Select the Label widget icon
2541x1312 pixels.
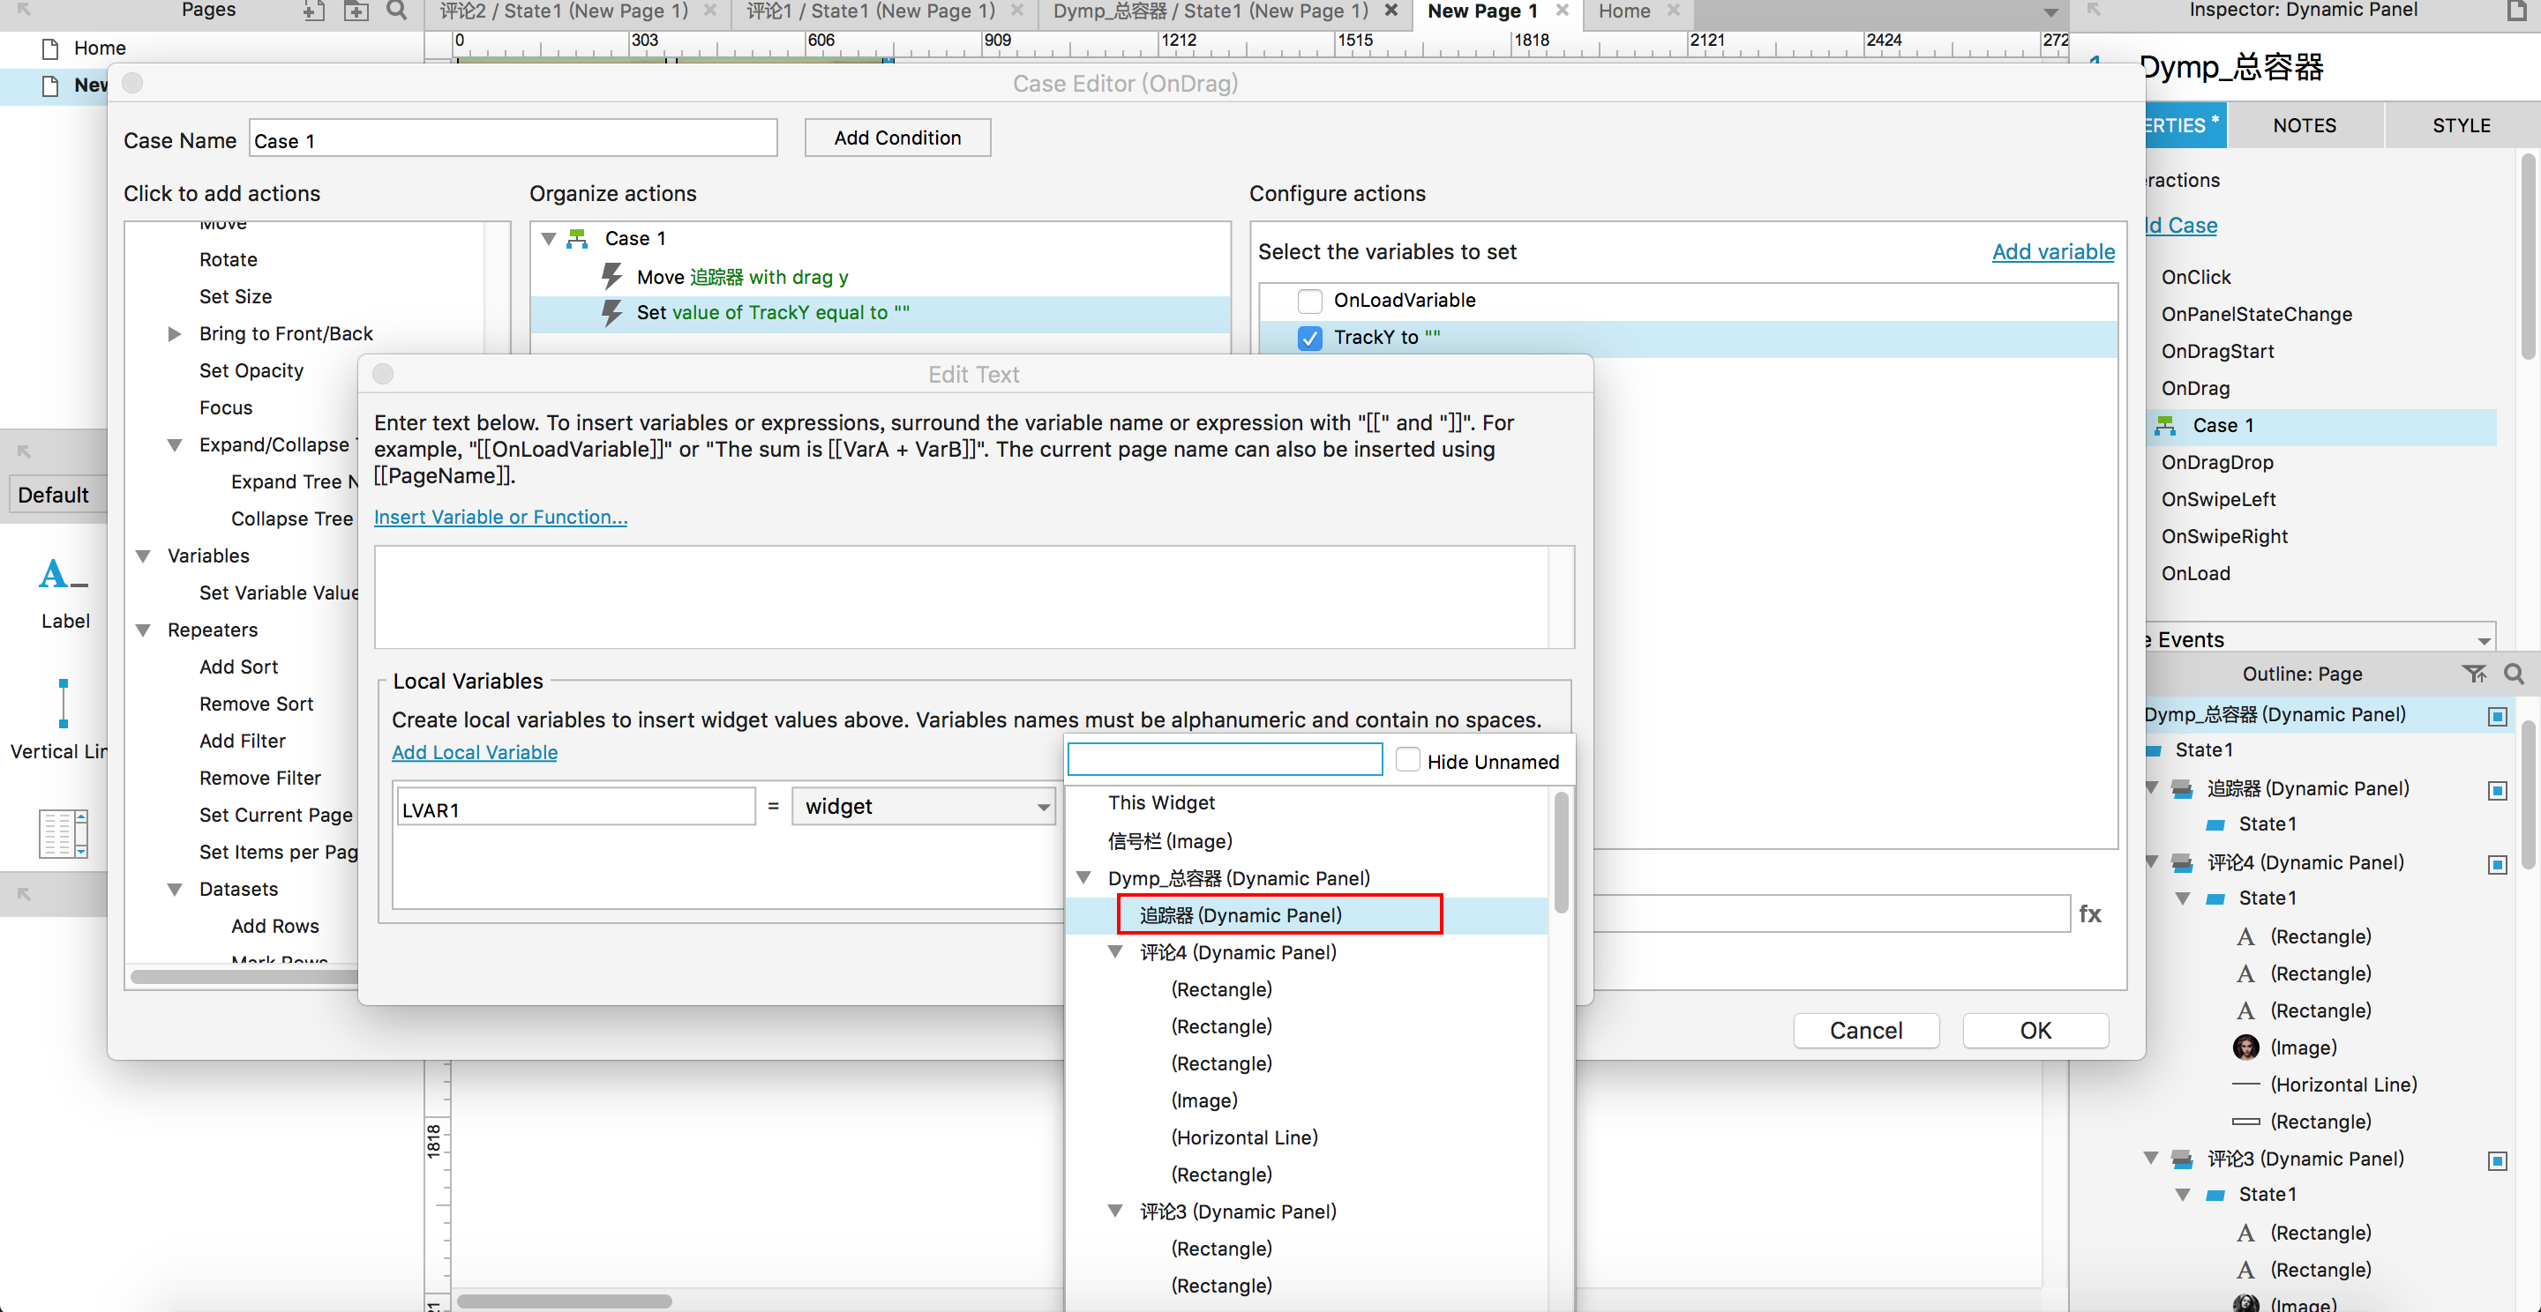pyautogui.click(x=64, y=576)
